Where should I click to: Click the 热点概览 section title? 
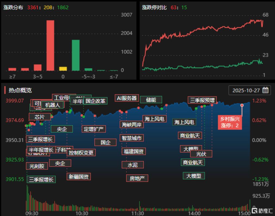click(20, 90)
